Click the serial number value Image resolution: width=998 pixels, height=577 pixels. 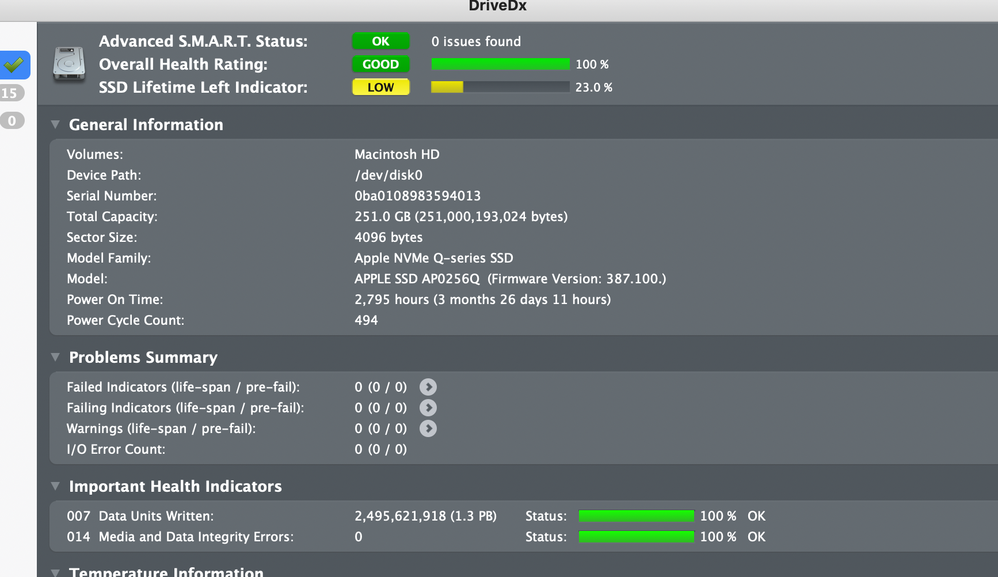coord(417,196)
